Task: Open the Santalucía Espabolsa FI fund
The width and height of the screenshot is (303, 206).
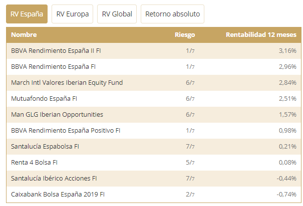Action: click(x=45, y=147)
